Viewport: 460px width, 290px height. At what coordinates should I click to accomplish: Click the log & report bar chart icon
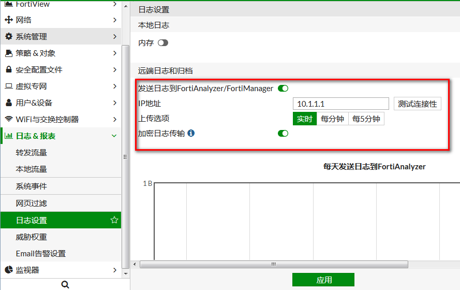point(8,136)
